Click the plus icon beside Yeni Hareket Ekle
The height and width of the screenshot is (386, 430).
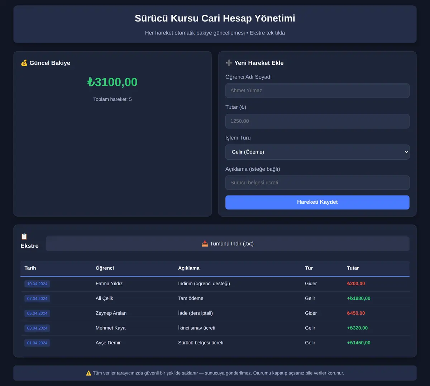229,63
